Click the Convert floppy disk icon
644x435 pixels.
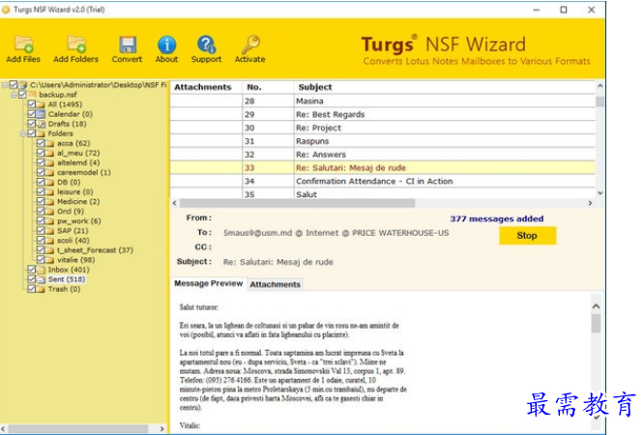tap(128, 44)
